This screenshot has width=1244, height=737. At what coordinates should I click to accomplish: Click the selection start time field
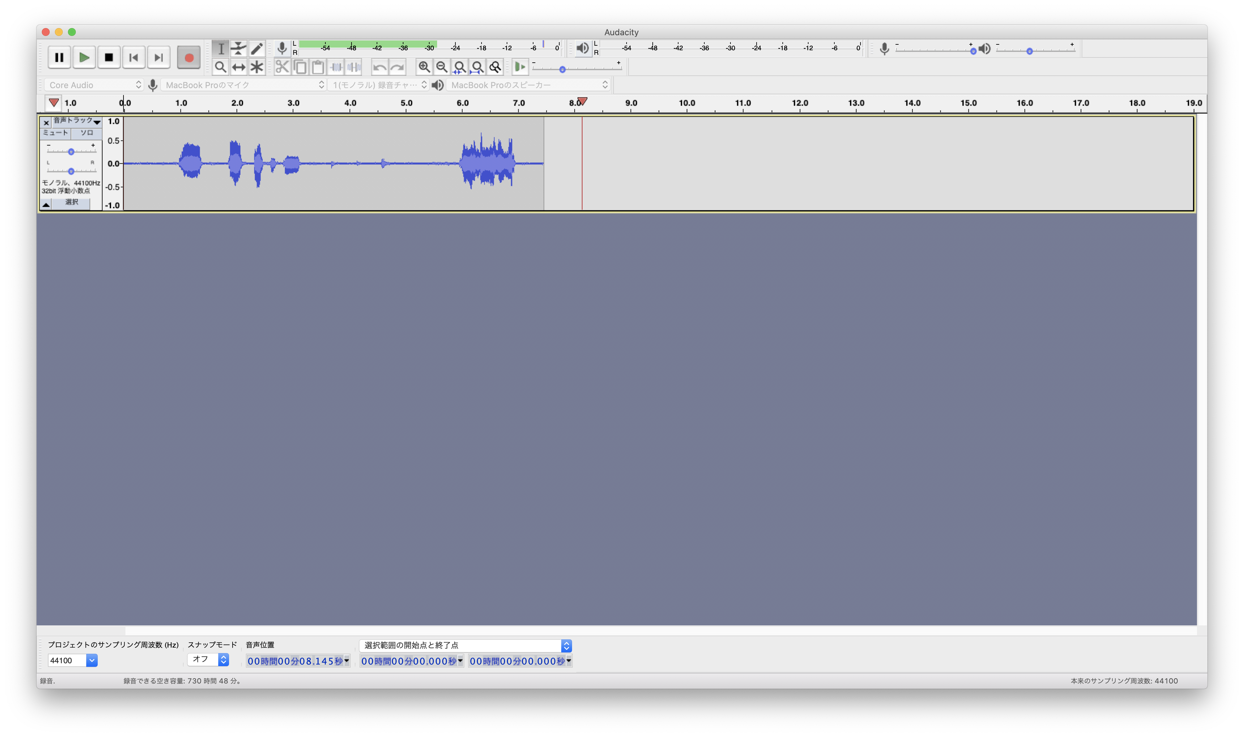click(x=409, y=661)
